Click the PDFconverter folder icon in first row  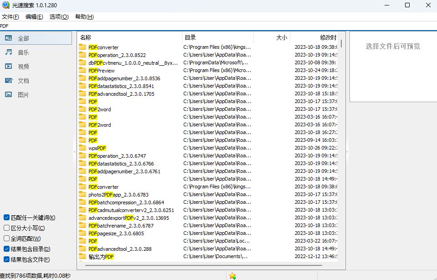[x=82, y=47]
